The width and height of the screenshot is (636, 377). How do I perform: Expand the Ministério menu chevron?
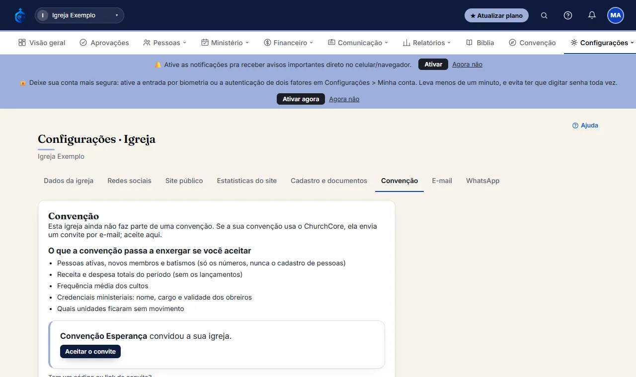click(x=247, y=43)
